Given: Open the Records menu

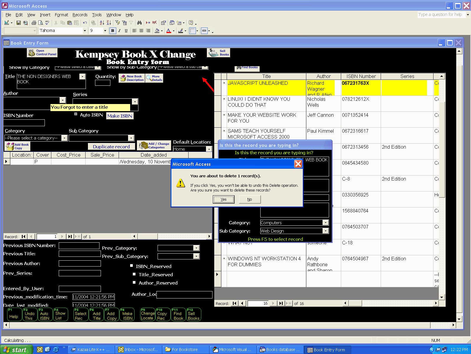Looking at the screenshot, I should coord(80,15).
